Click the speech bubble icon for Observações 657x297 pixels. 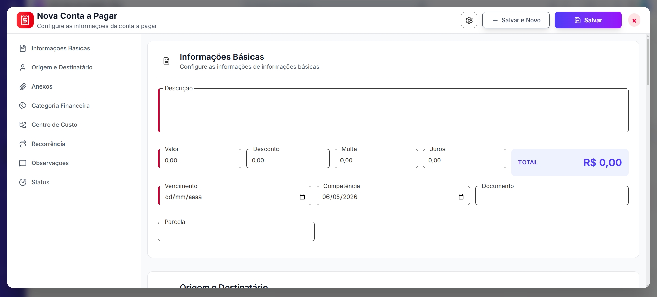click(23, 163)
